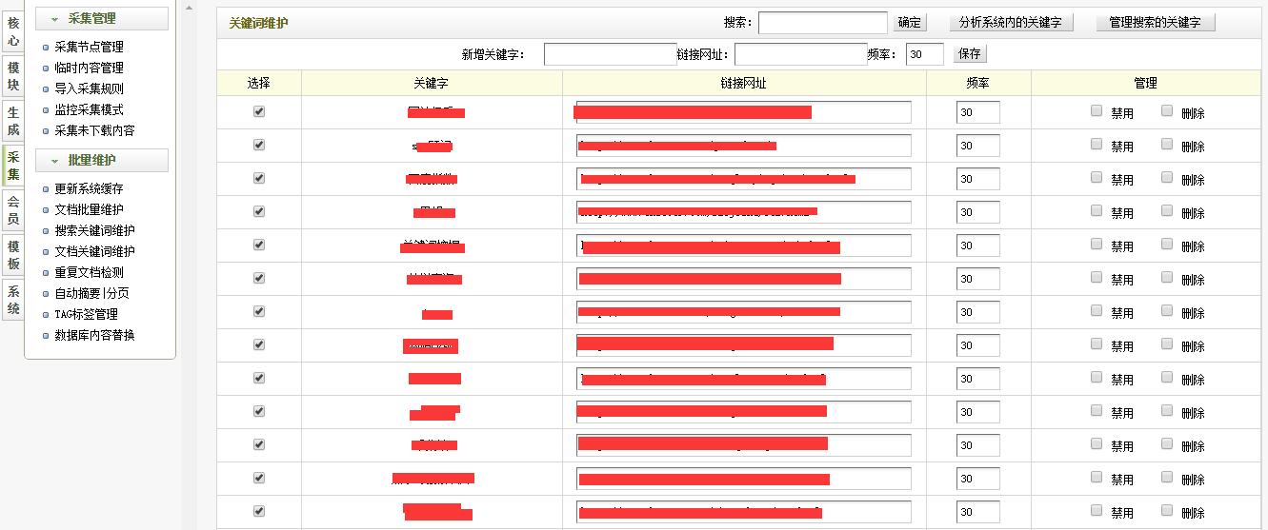
Task: Open 临时内容管理 in the sidebar
Action: click(89, 68)
